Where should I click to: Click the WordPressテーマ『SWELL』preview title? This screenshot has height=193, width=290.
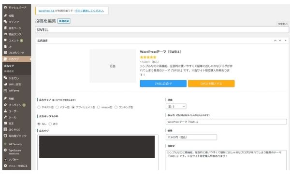(161, 52)
